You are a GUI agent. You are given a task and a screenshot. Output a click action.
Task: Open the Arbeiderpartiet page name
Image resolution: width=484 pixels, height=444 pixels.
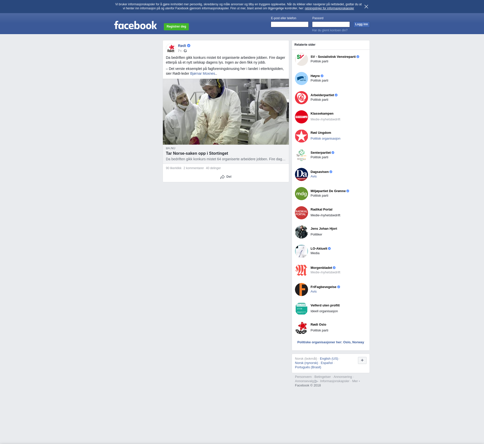pyautogui.click(x=322, y=95)
